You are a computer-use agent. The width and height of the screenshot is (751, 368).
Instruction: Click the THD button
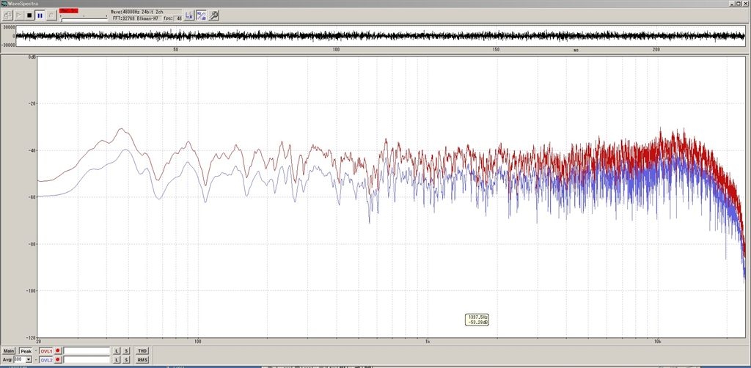142,350
